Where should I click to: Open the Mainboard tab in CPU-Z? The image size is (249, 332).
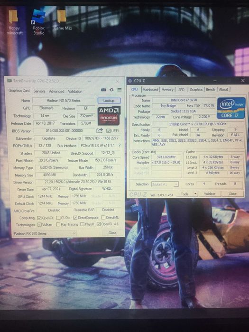150,90
